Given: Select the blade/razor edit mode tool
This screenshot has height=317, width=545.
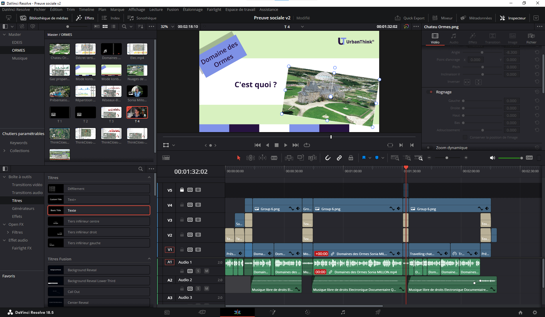Looking at the screenshot, I should click(274, 158).
